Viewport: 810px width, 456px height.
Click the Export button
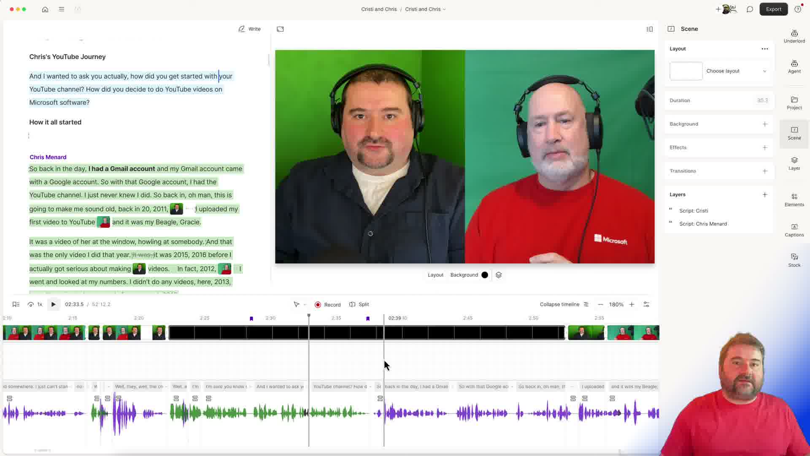point(773,9)
